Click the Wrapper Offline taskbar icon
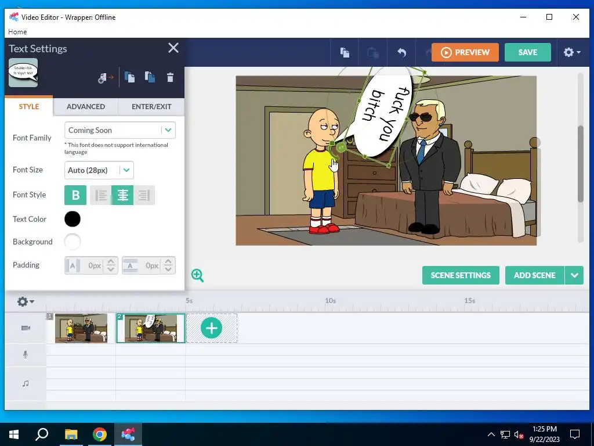The height and width of the screenshot is (446, 594). (x=128, y=434)
